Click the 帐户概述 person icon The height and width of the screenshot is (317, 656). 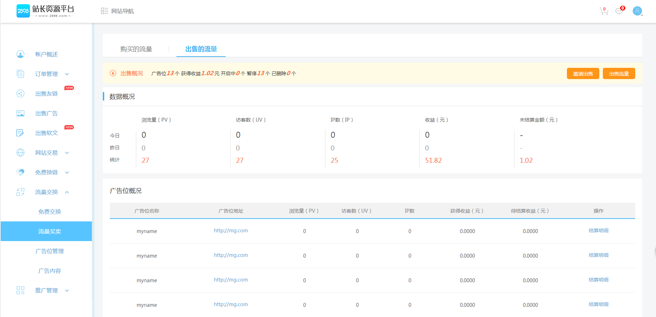pos(20,54)
